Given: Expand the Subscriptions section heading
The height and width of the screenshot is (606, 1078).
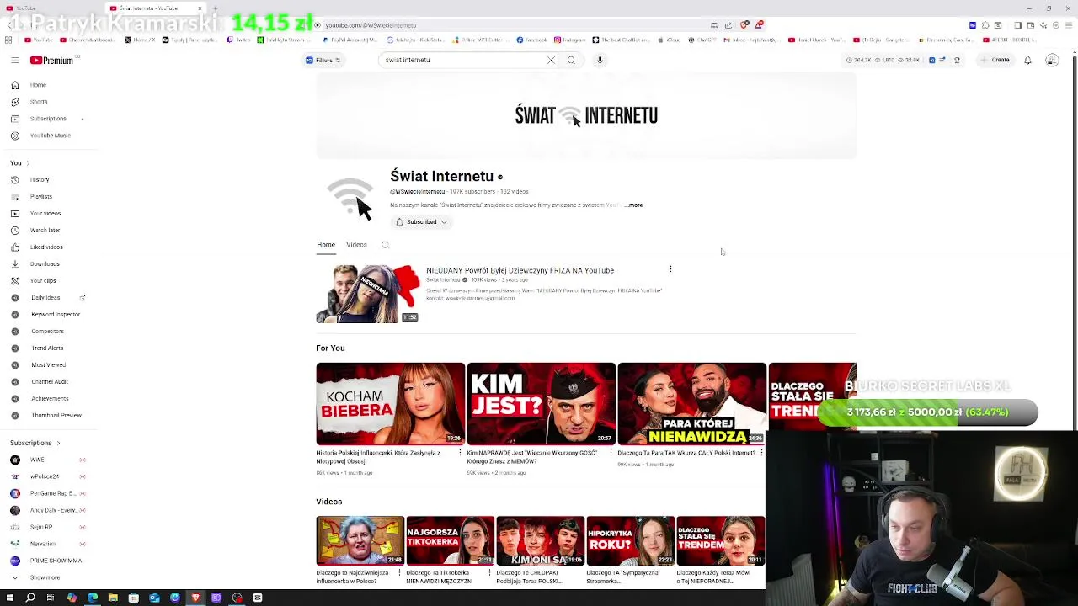Looking at the screenshot, I should tap(35, 443).
